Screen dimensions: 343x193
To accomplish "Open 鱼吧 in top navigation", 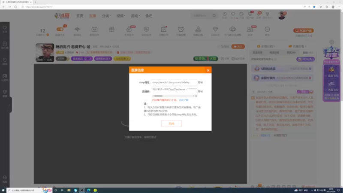I will (x=149, y=16).
